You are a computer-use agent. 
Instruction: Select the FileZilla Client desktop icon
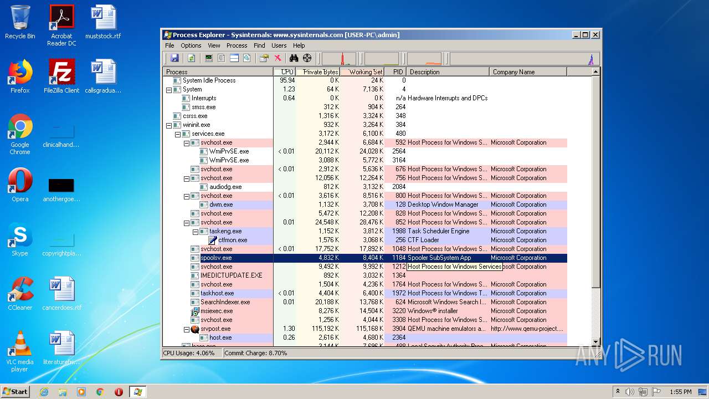coord(61,76)
